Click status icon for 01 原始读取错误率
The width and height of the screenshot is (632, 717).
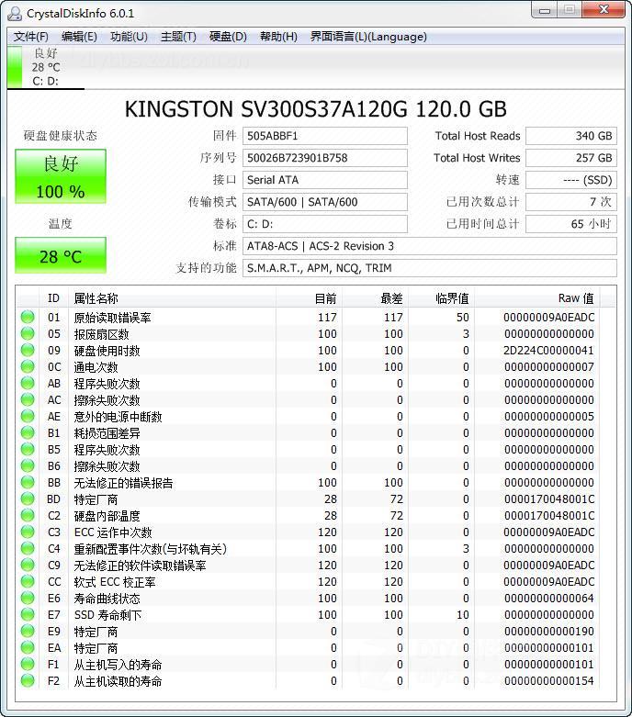pyautogui.click(x=28, y=317)
